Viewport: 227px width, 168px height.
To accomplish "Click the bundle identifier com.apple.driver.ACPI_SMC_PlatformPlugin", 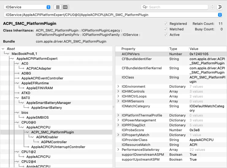I will pyautogui.click(x=71, y=41).
